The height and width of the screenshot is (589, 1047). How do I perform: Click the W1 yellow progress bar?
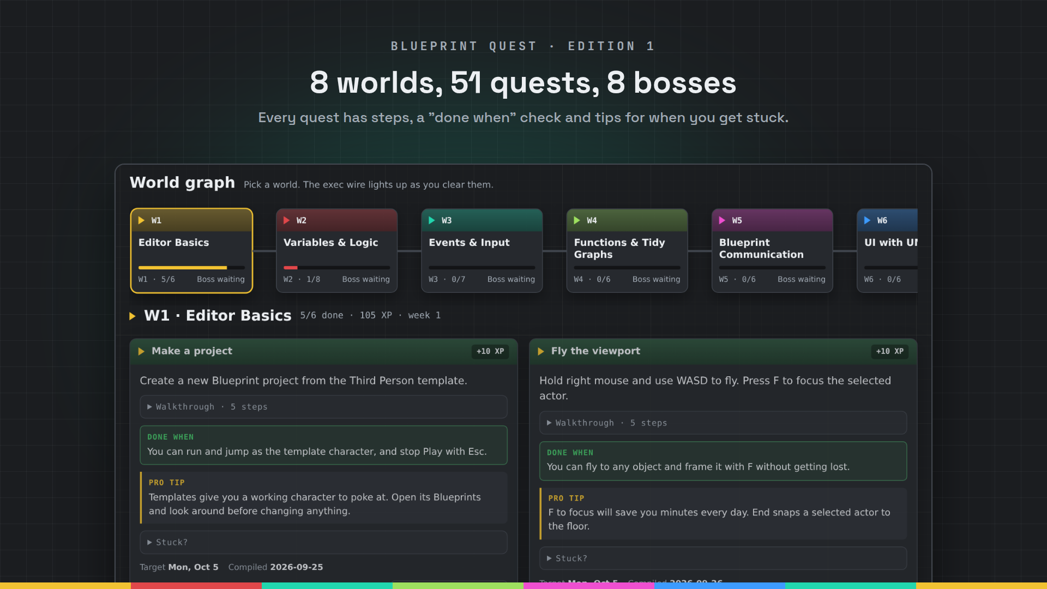point(191,268)
